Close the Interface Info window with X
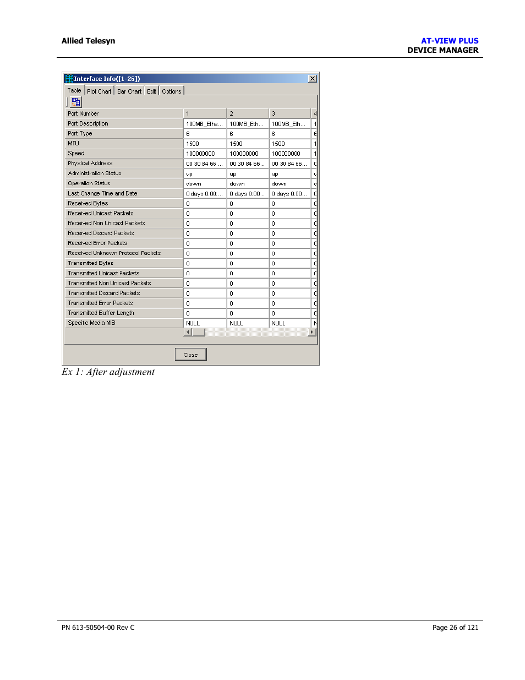Screen dimensions: 525x680 313,79
